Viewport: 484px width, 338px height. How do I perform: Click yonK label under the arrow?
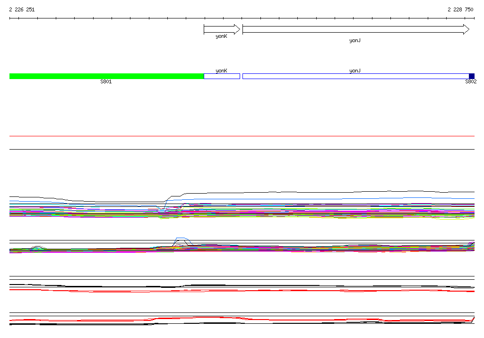pyautogui.click(x=221, y=36)
